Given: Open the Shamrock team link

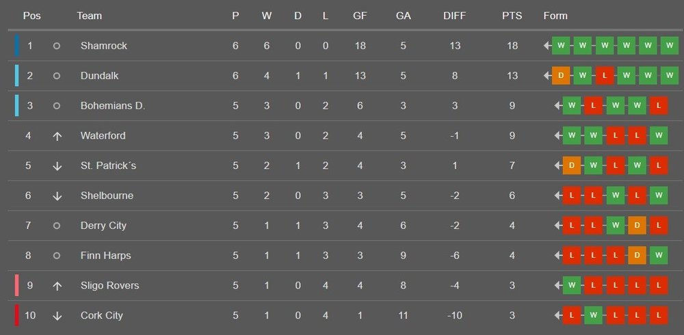Looking at the screenshot, I should (104, 46).
